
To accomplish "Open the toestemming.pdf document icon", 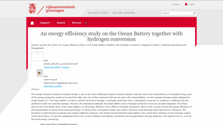I will (x=40, y=73).
